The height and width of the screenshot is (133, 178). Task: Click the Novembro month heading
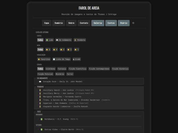tap(39, 115)
